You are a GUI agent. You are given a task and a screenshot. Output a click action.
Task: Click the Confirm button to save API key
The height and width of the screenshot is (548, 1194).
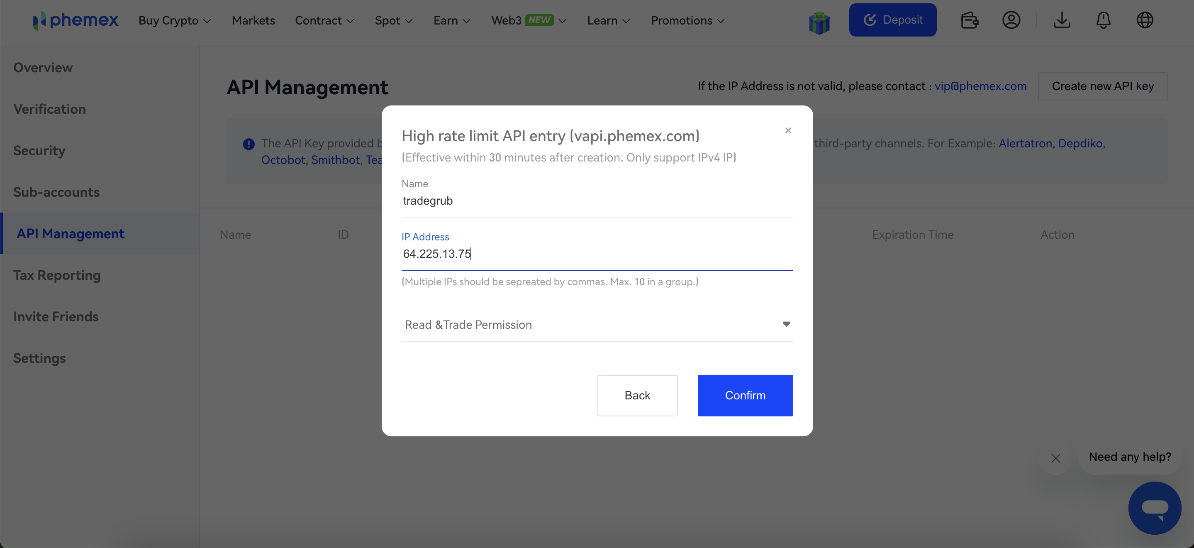coord(746,395)
